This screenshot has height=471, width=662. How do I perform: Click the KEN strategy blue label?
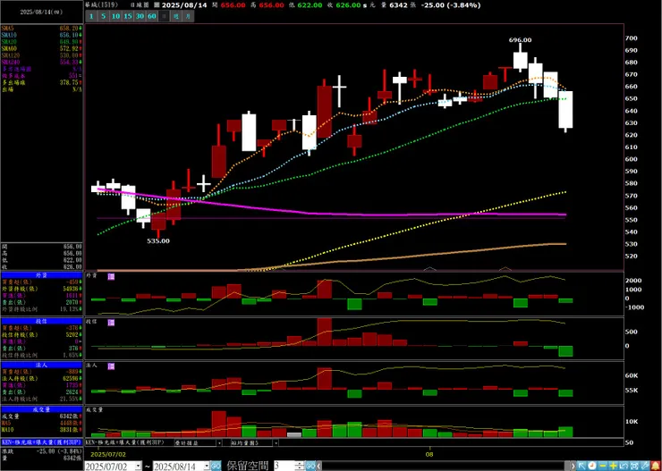[42, 443]
